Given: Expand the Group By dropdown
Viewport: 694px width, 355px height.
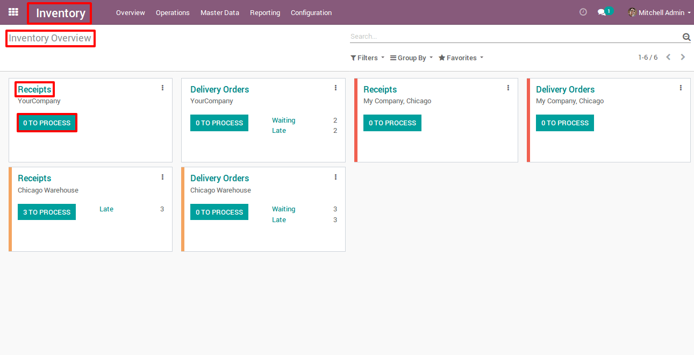Looking at the screenshot, I should [411, 58].
